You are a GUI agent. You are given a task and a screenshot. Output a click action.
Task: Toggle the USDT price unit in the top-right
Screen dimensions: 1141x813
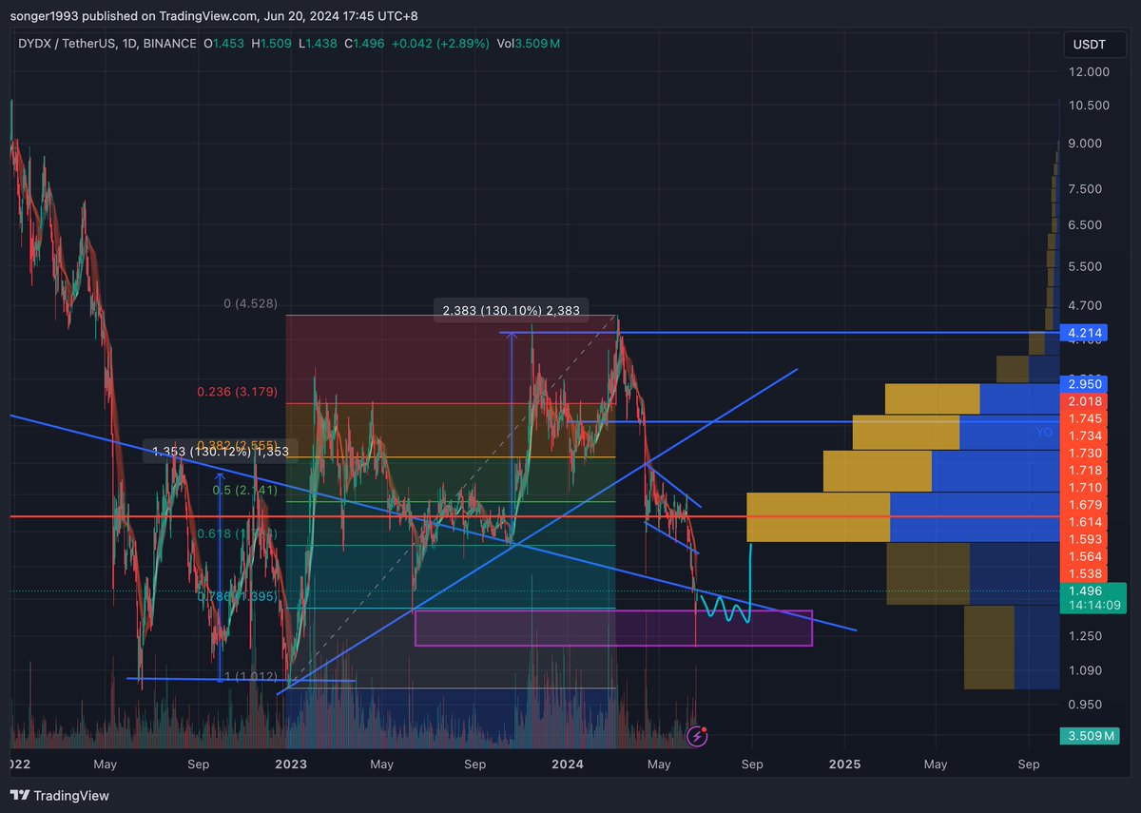point(1093,44)
